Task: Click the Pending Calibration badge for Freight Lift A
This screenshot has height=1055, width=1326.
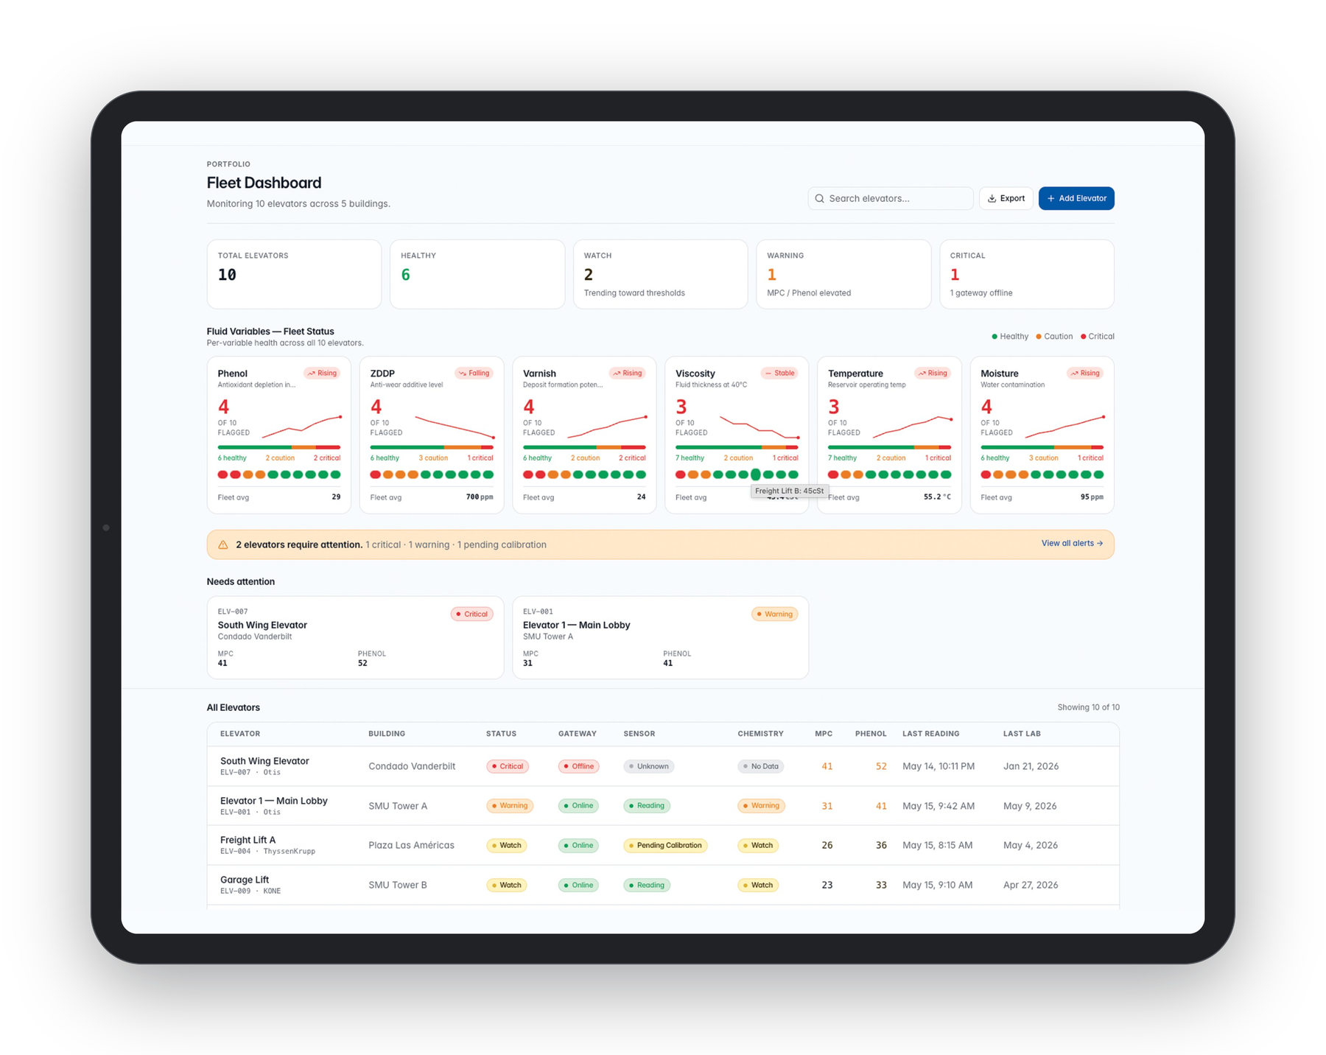Action: point(665,845)
